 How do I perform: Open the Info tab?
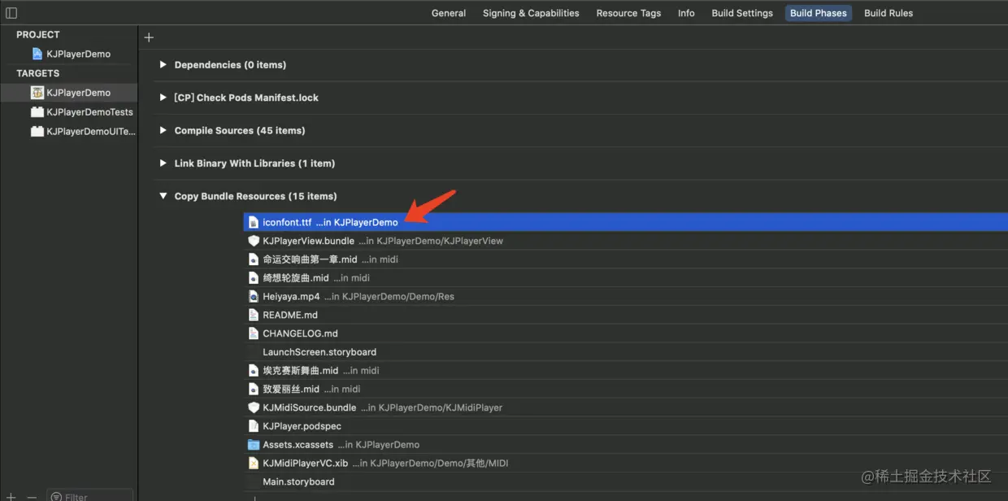coord(686,13)
